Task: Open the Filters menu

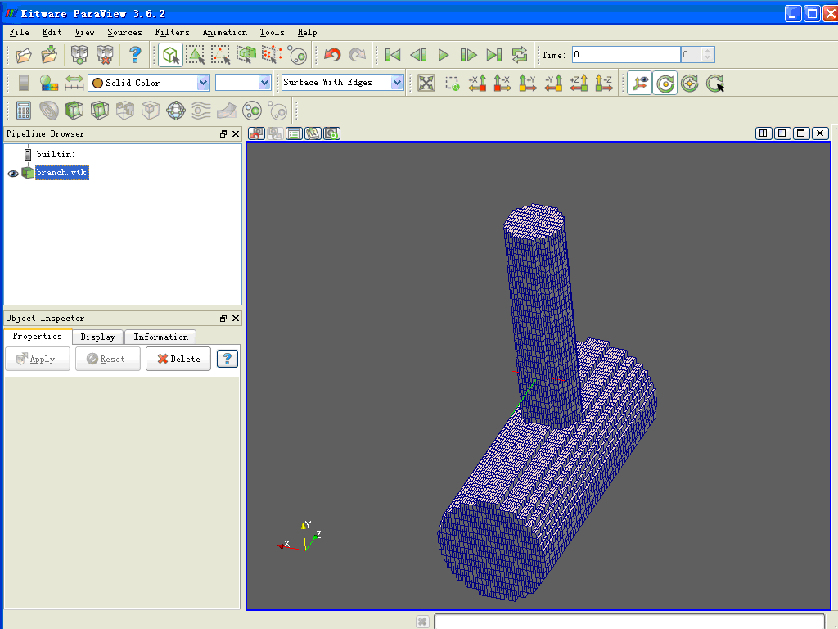Action: point(172,32)
